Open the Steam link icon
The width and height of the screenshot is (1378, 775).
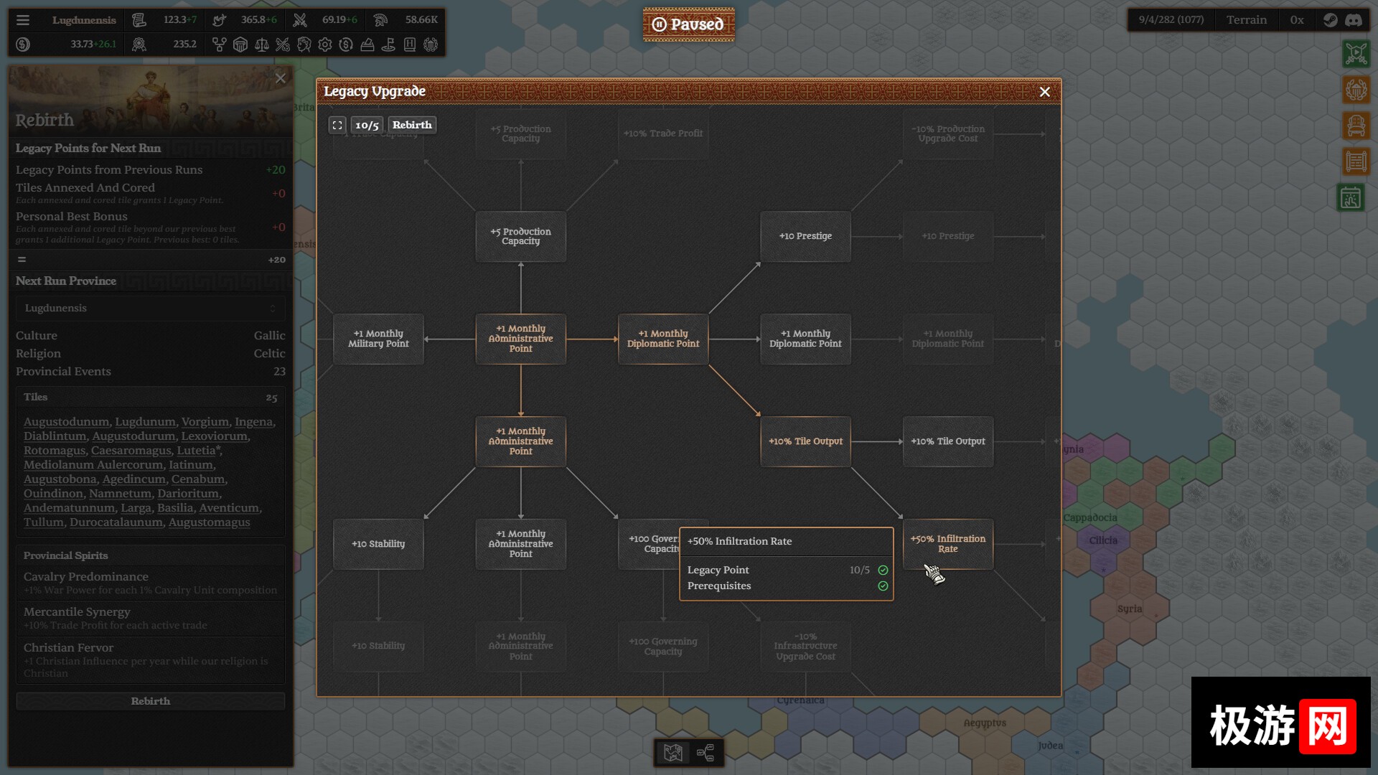pyautogui.click(x=1331, y=20)
